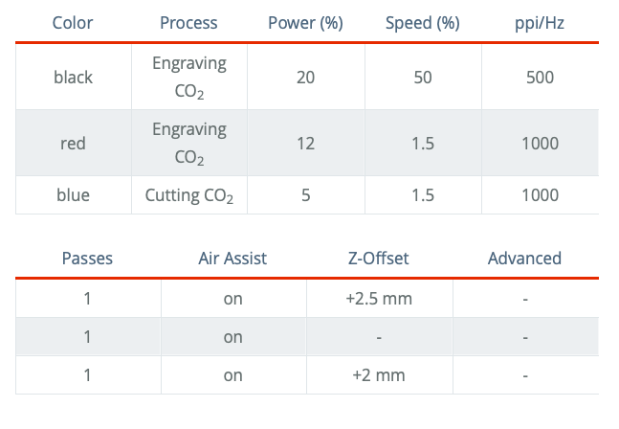Click the black color cell

click(73, 77)
